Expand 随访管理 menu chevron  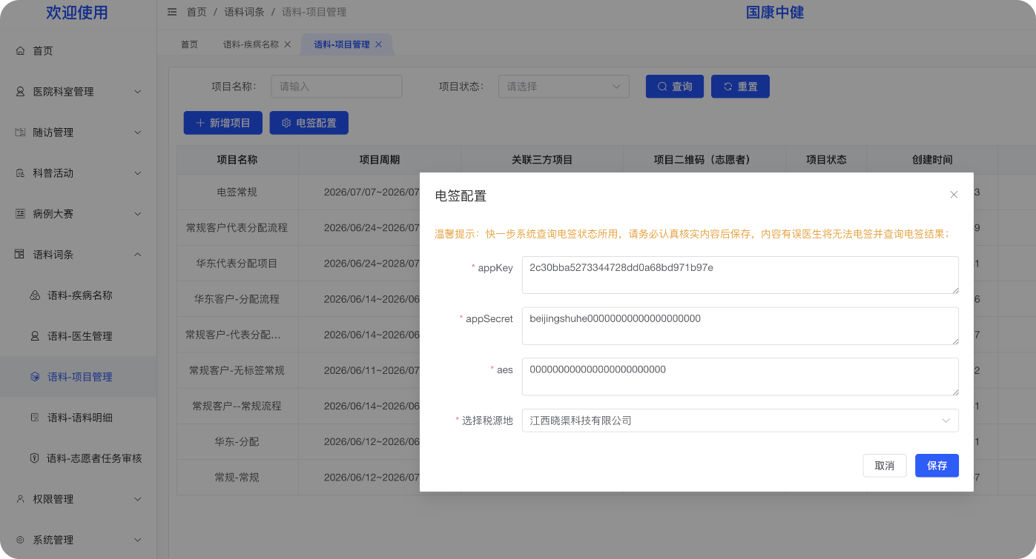click(x=137, y=133)
